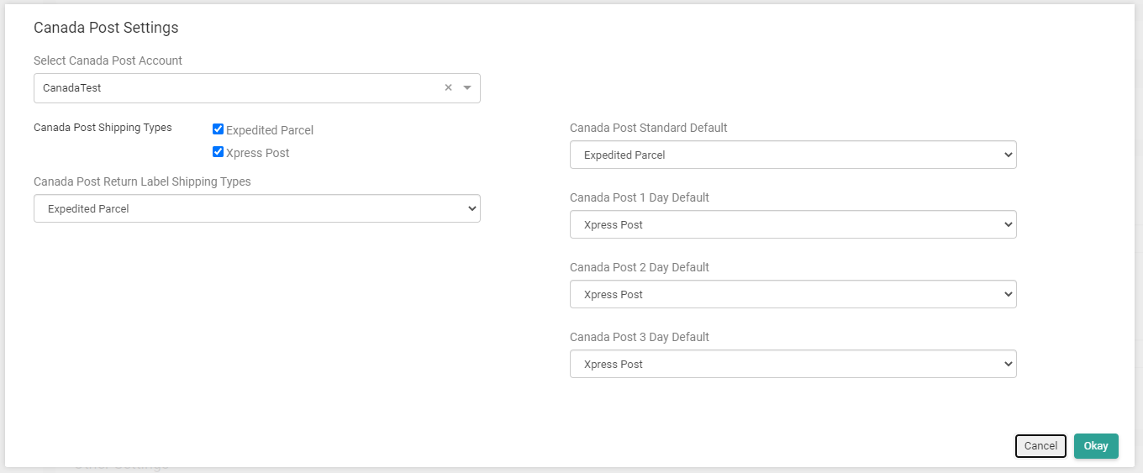The height and width of the screenshot is (473, 1143).
Task: Click the Canada Post Shipping Types label
Action: point(103,128)
